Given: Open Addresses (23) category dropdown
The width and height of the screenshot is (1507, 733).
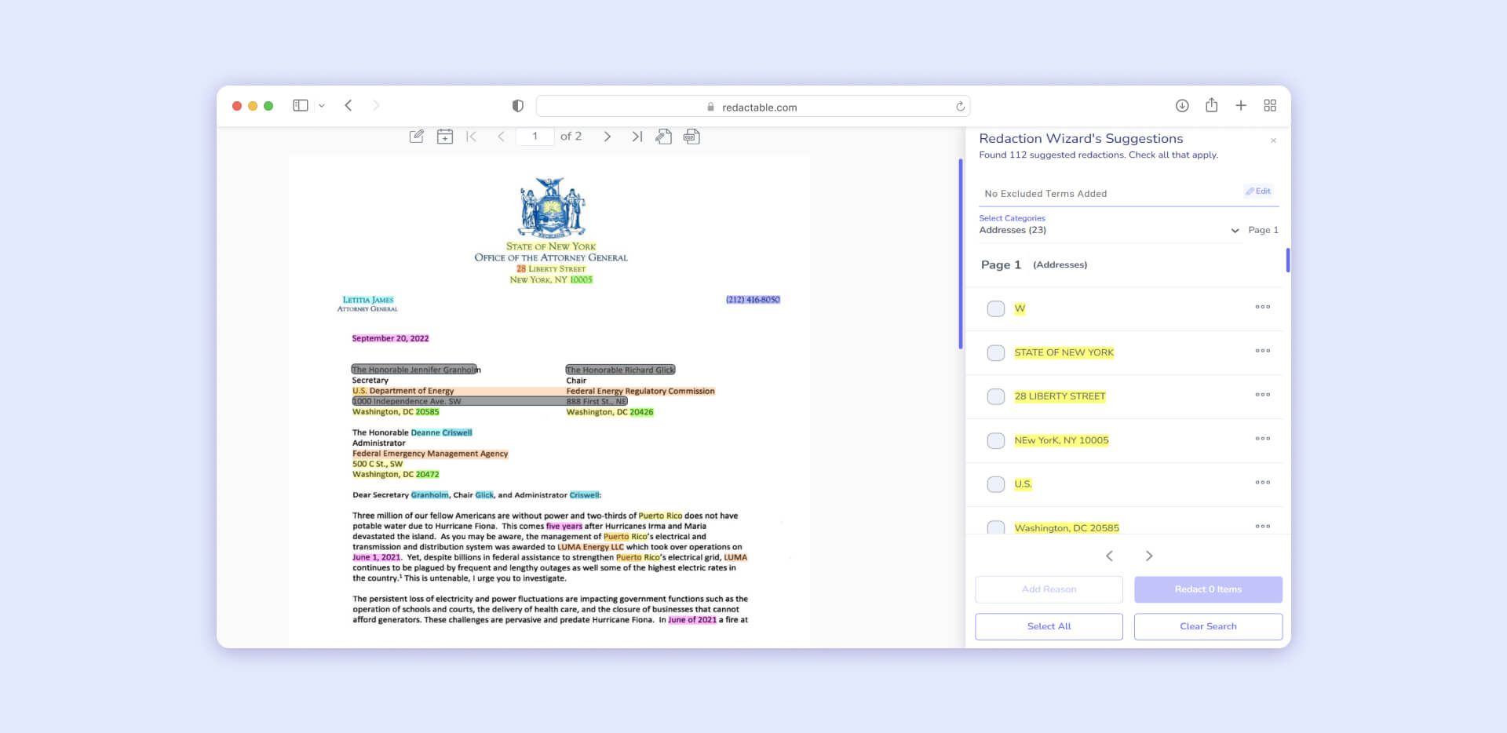Looking at the screenshot, I should tap(1109, 230).
